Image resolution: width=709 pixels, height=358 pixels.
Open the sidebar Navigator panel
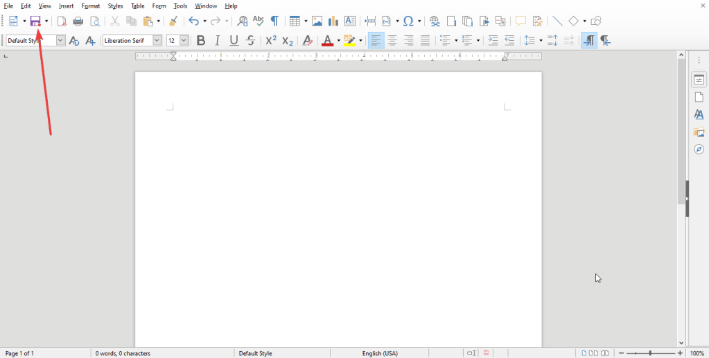699,150
